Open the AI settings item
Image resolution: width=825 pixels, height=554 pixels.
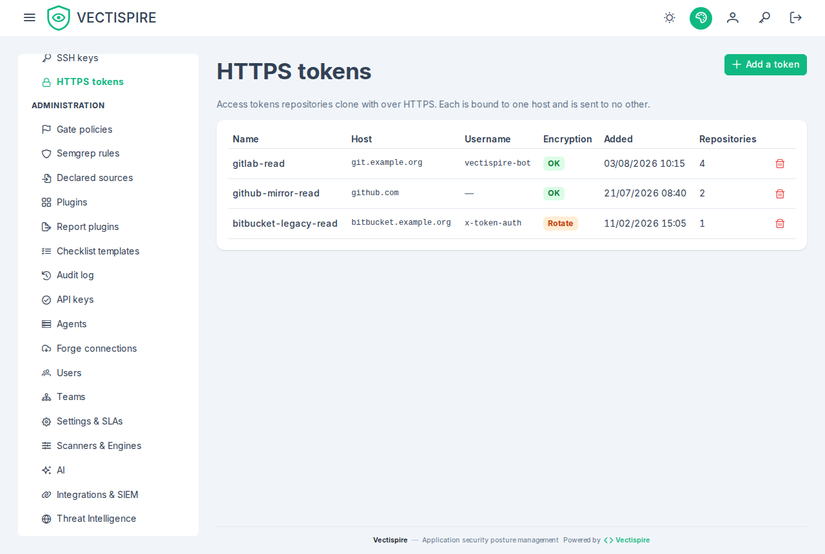tap(108, 470)
